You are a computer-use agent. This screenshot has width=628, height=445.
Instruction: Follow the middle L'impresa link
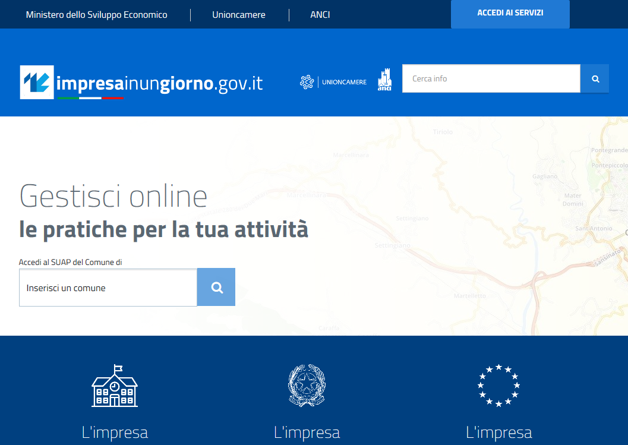[307, 433]
